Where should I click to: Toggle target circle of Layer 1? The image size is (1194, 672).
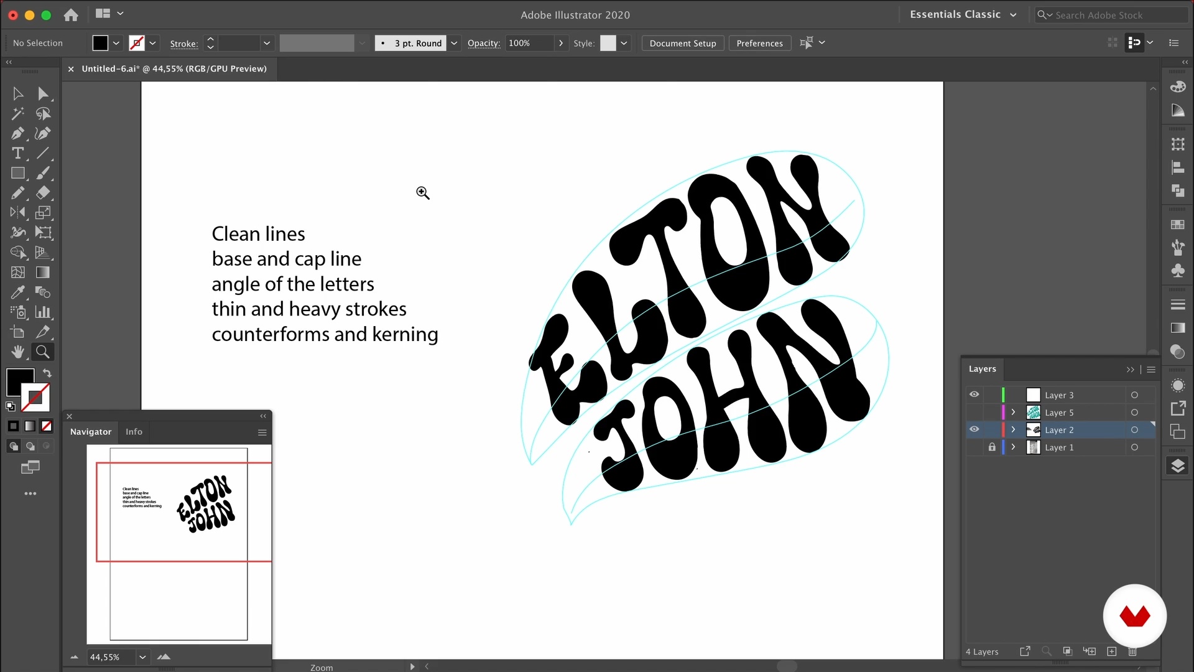1134,447
